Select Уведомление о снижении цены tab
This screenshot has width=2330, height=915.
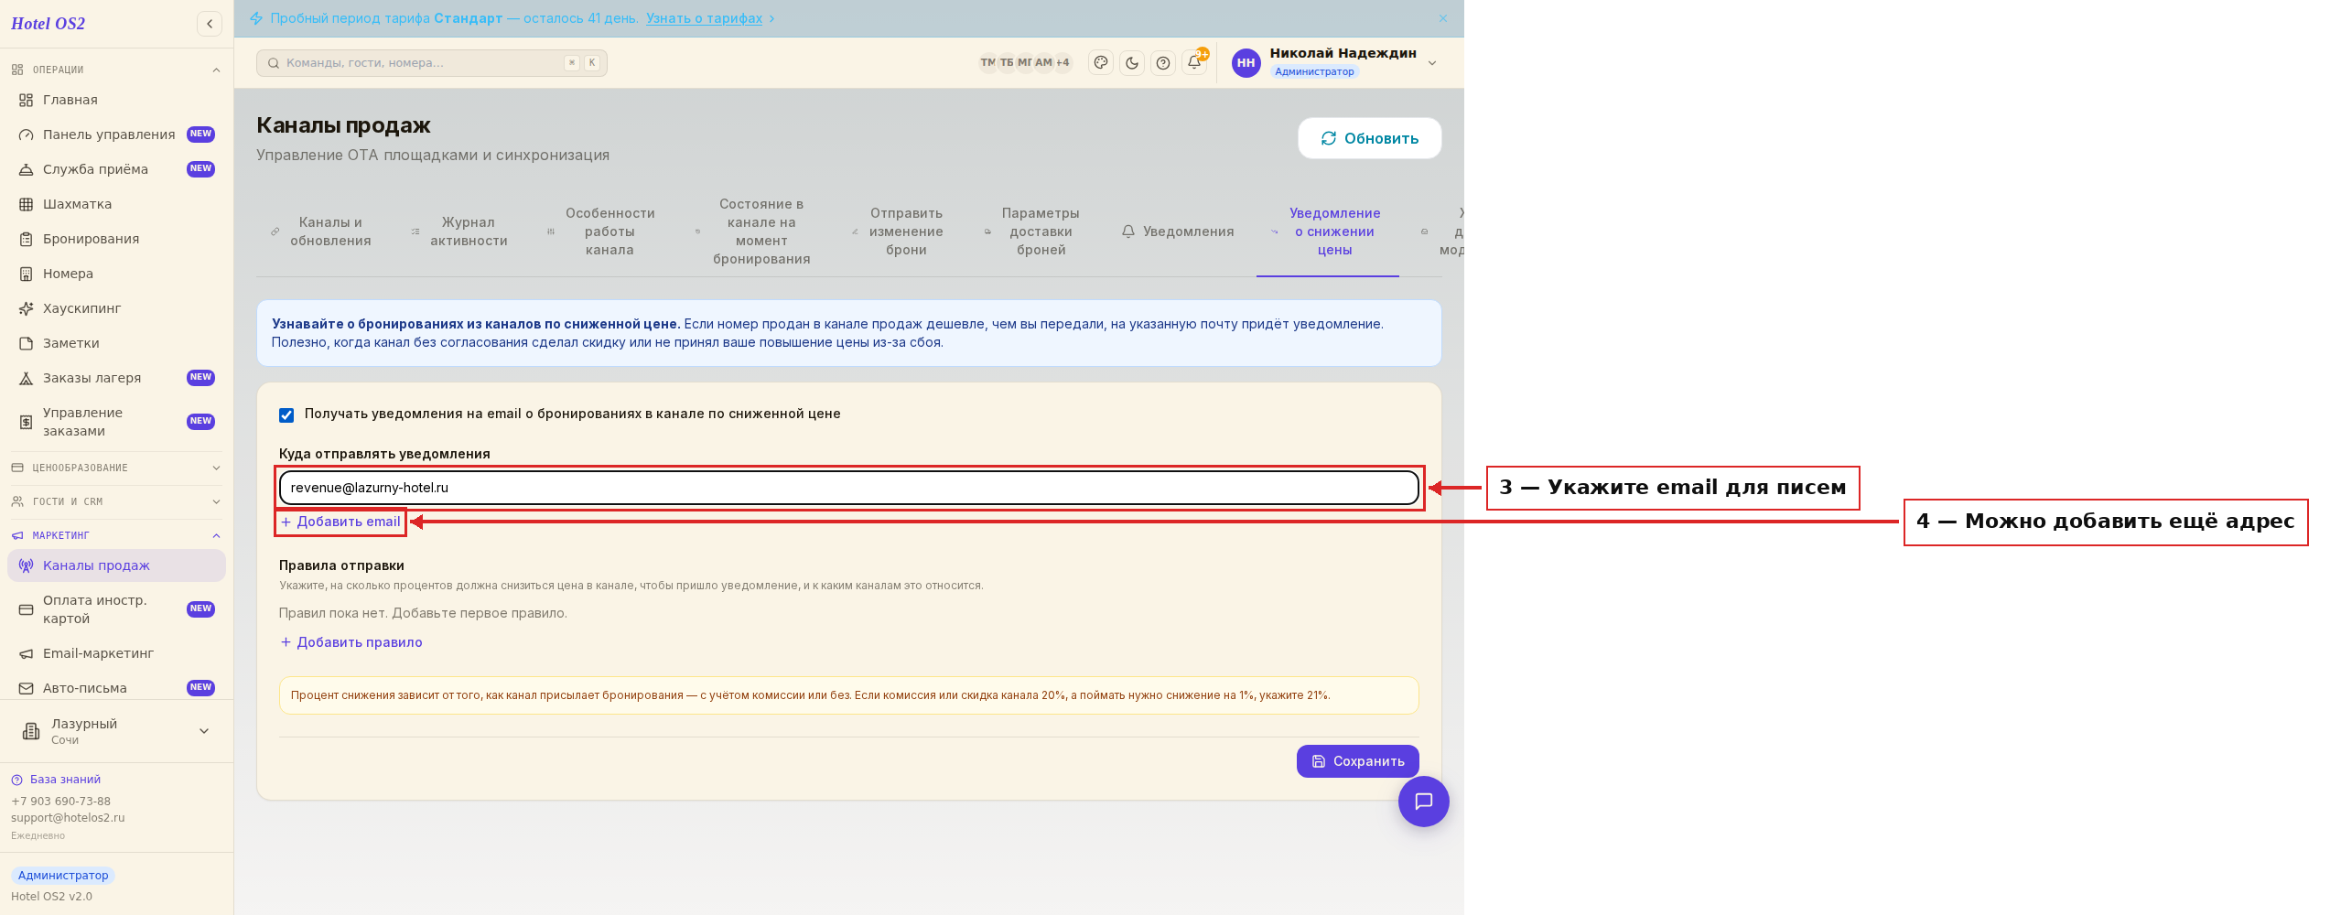click(x=1327, y=231)
